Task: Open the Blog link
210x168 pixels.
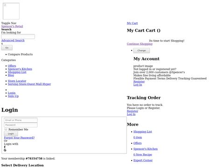Action: [11, 75]
